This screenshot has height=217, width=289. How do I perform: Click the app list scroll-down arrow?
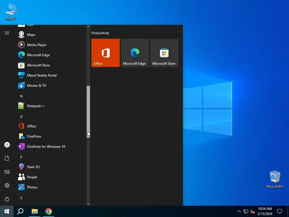point(88,204)
